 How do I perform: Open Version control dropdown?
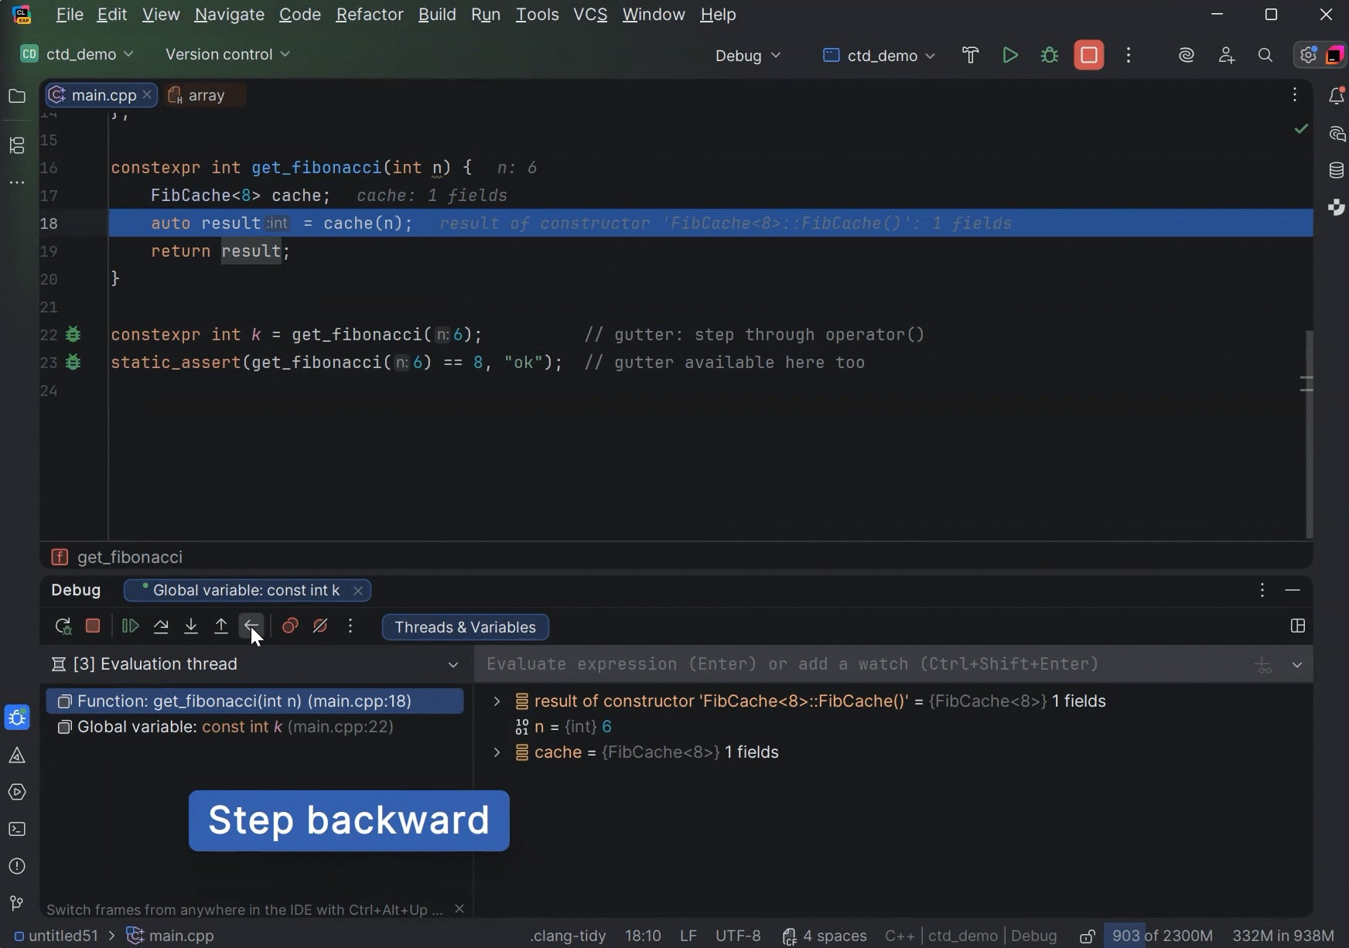(227, 54)
